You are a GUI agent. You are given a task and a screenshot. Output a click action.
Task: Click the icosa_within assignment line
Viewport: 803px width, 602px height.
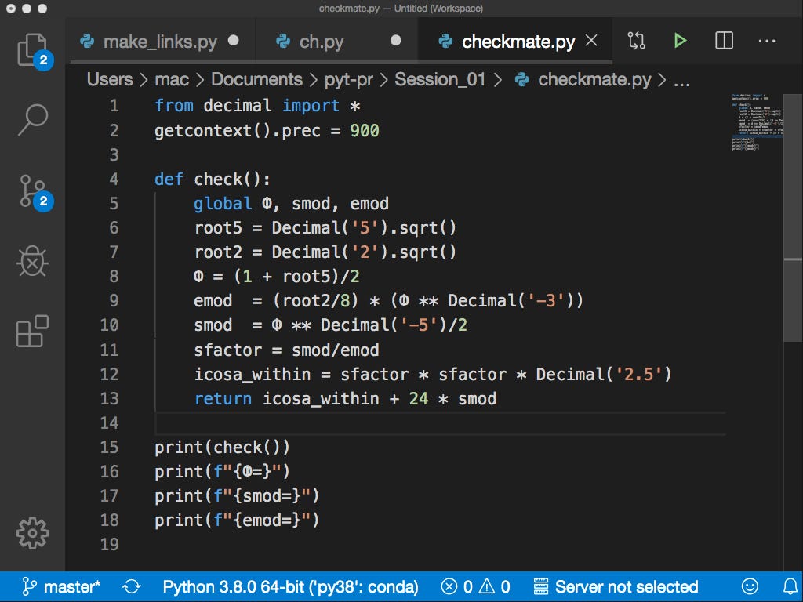[x=433, y=374]
